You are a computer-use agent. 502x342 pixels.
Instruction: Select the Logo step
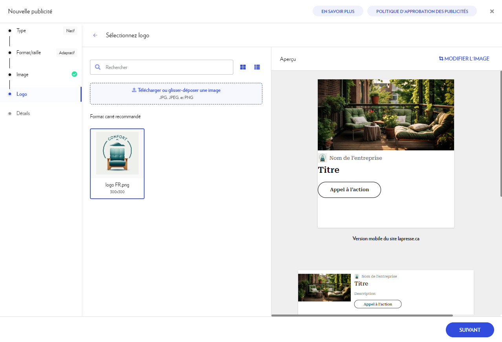point(22,94)
